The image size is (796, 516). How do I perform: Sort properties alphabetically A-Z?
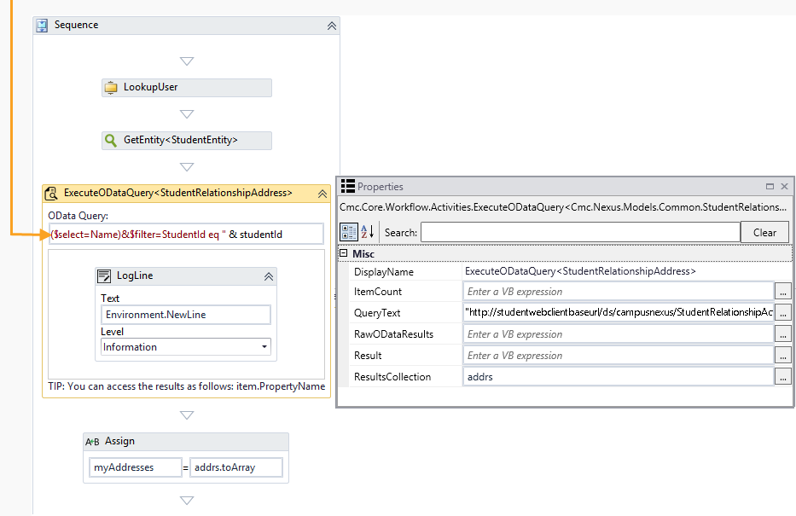click(x=368, y=232)
